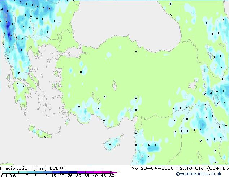The height and width of the screenshot is (177, 229).
Task: Select the 5–10 mm legend color swatch
Action: [x=39, y=172]
